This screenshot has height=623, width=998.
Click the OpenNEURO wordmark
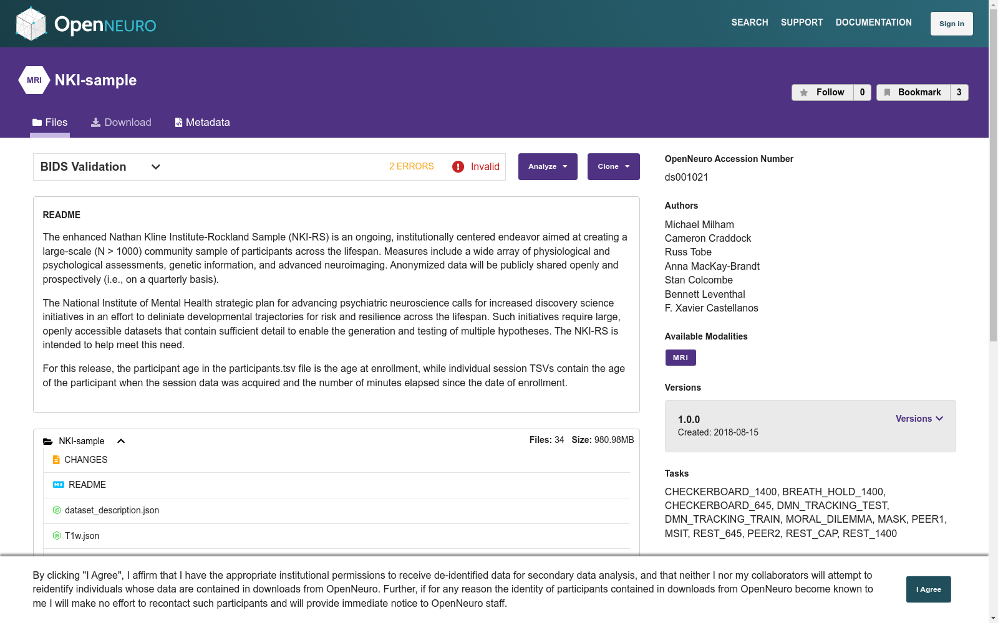click(x=105, y=25)
